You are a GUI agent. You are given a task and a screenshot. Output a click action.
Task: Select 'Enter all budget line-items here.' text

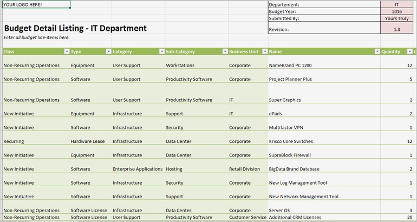coord(36,37)
